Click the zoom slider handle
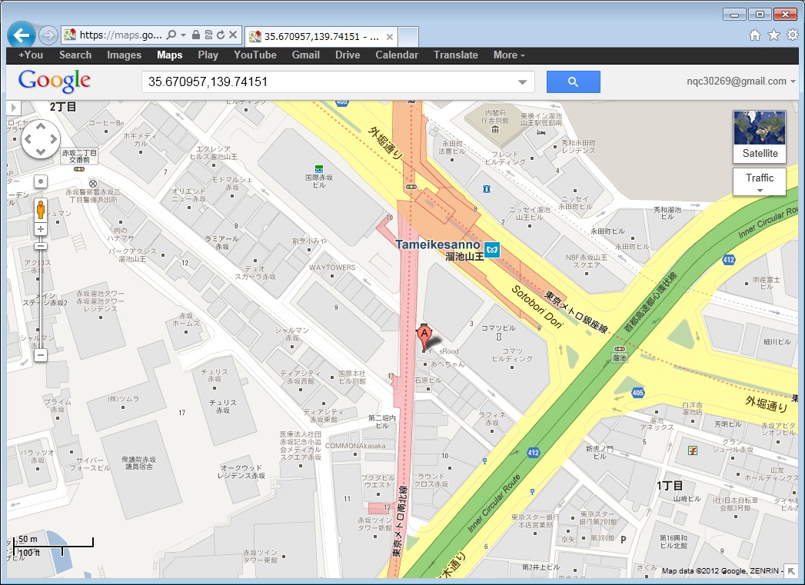The width and height of the screenshot is (805, 585). 41,246
